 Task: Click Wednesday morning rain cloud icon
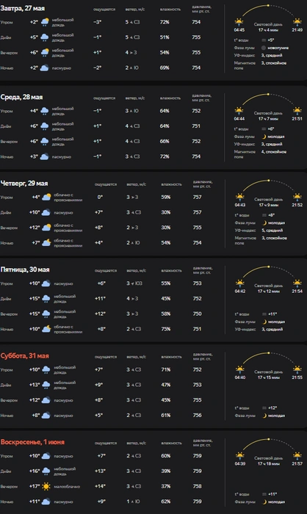(x=45, y=111)
